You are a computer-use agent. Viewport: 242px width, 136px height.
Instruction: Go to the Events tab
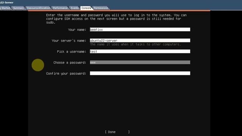pos(74,8)
